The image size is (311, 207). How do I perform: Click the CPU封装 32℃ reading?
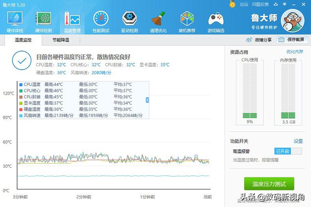point(120,65)
